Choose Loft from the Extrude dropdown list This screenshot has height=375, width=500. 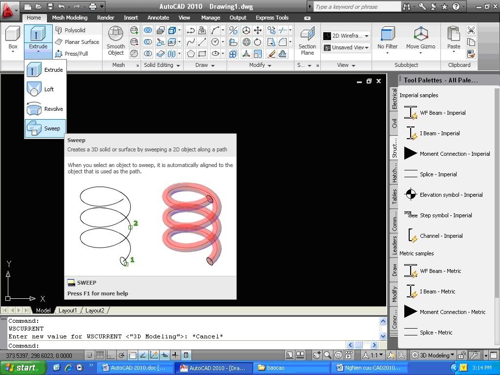tap(45, 89)
